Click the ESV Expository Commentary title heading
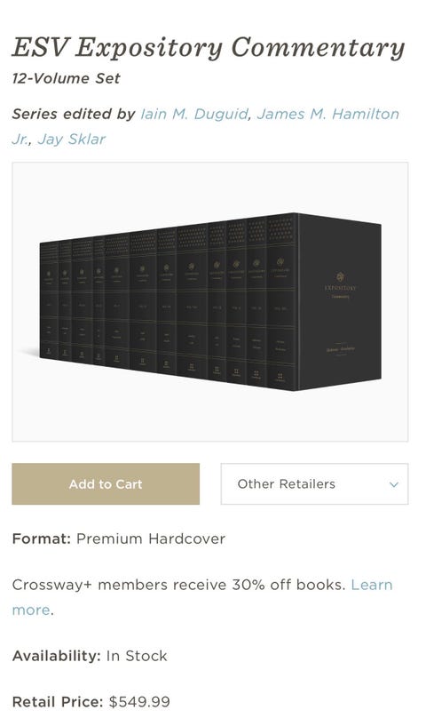 [209, 48]
